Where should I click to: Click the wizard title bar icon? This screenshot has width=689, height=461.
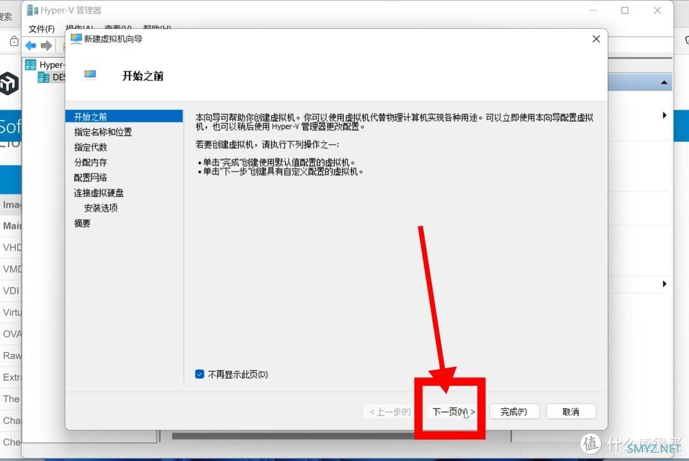click(x=76, y=39)
